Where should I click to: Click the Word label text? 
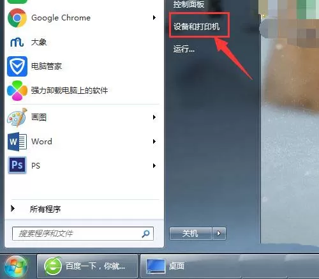click(x=41, y=142)
